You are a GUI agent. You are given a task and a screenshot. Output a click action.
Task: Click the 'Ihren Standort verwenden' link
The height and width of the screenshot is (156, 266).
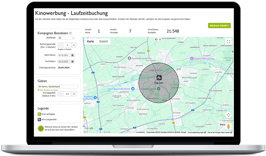pos(48,90)
